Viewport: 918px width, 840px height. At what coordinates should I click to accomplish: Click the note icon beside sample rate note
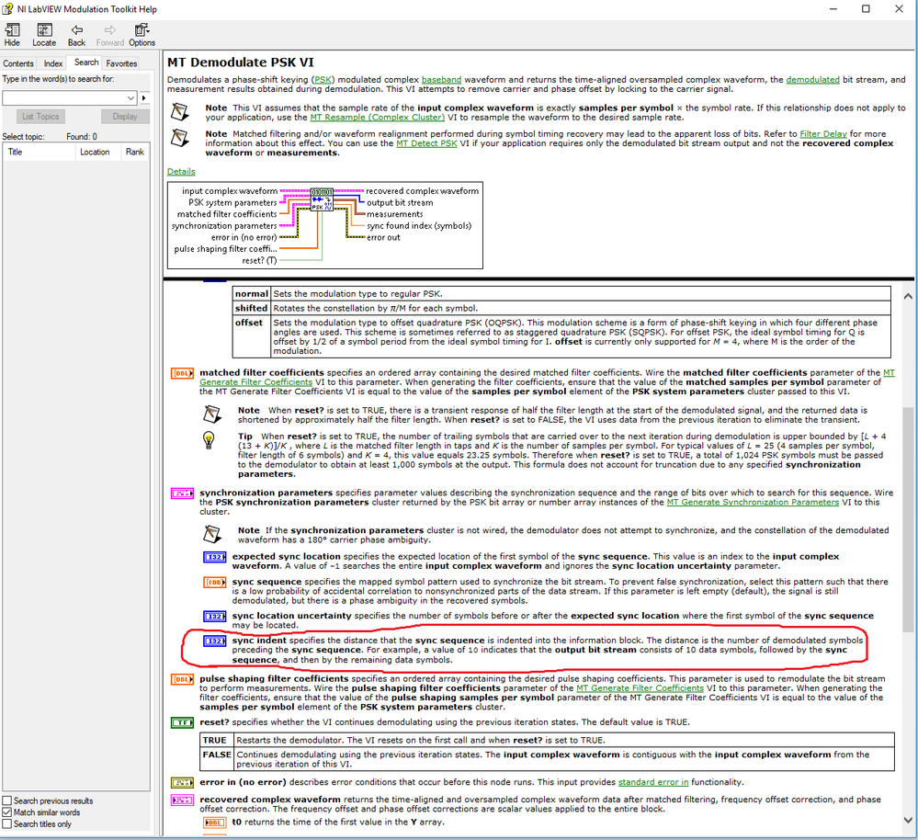[180, 112]
